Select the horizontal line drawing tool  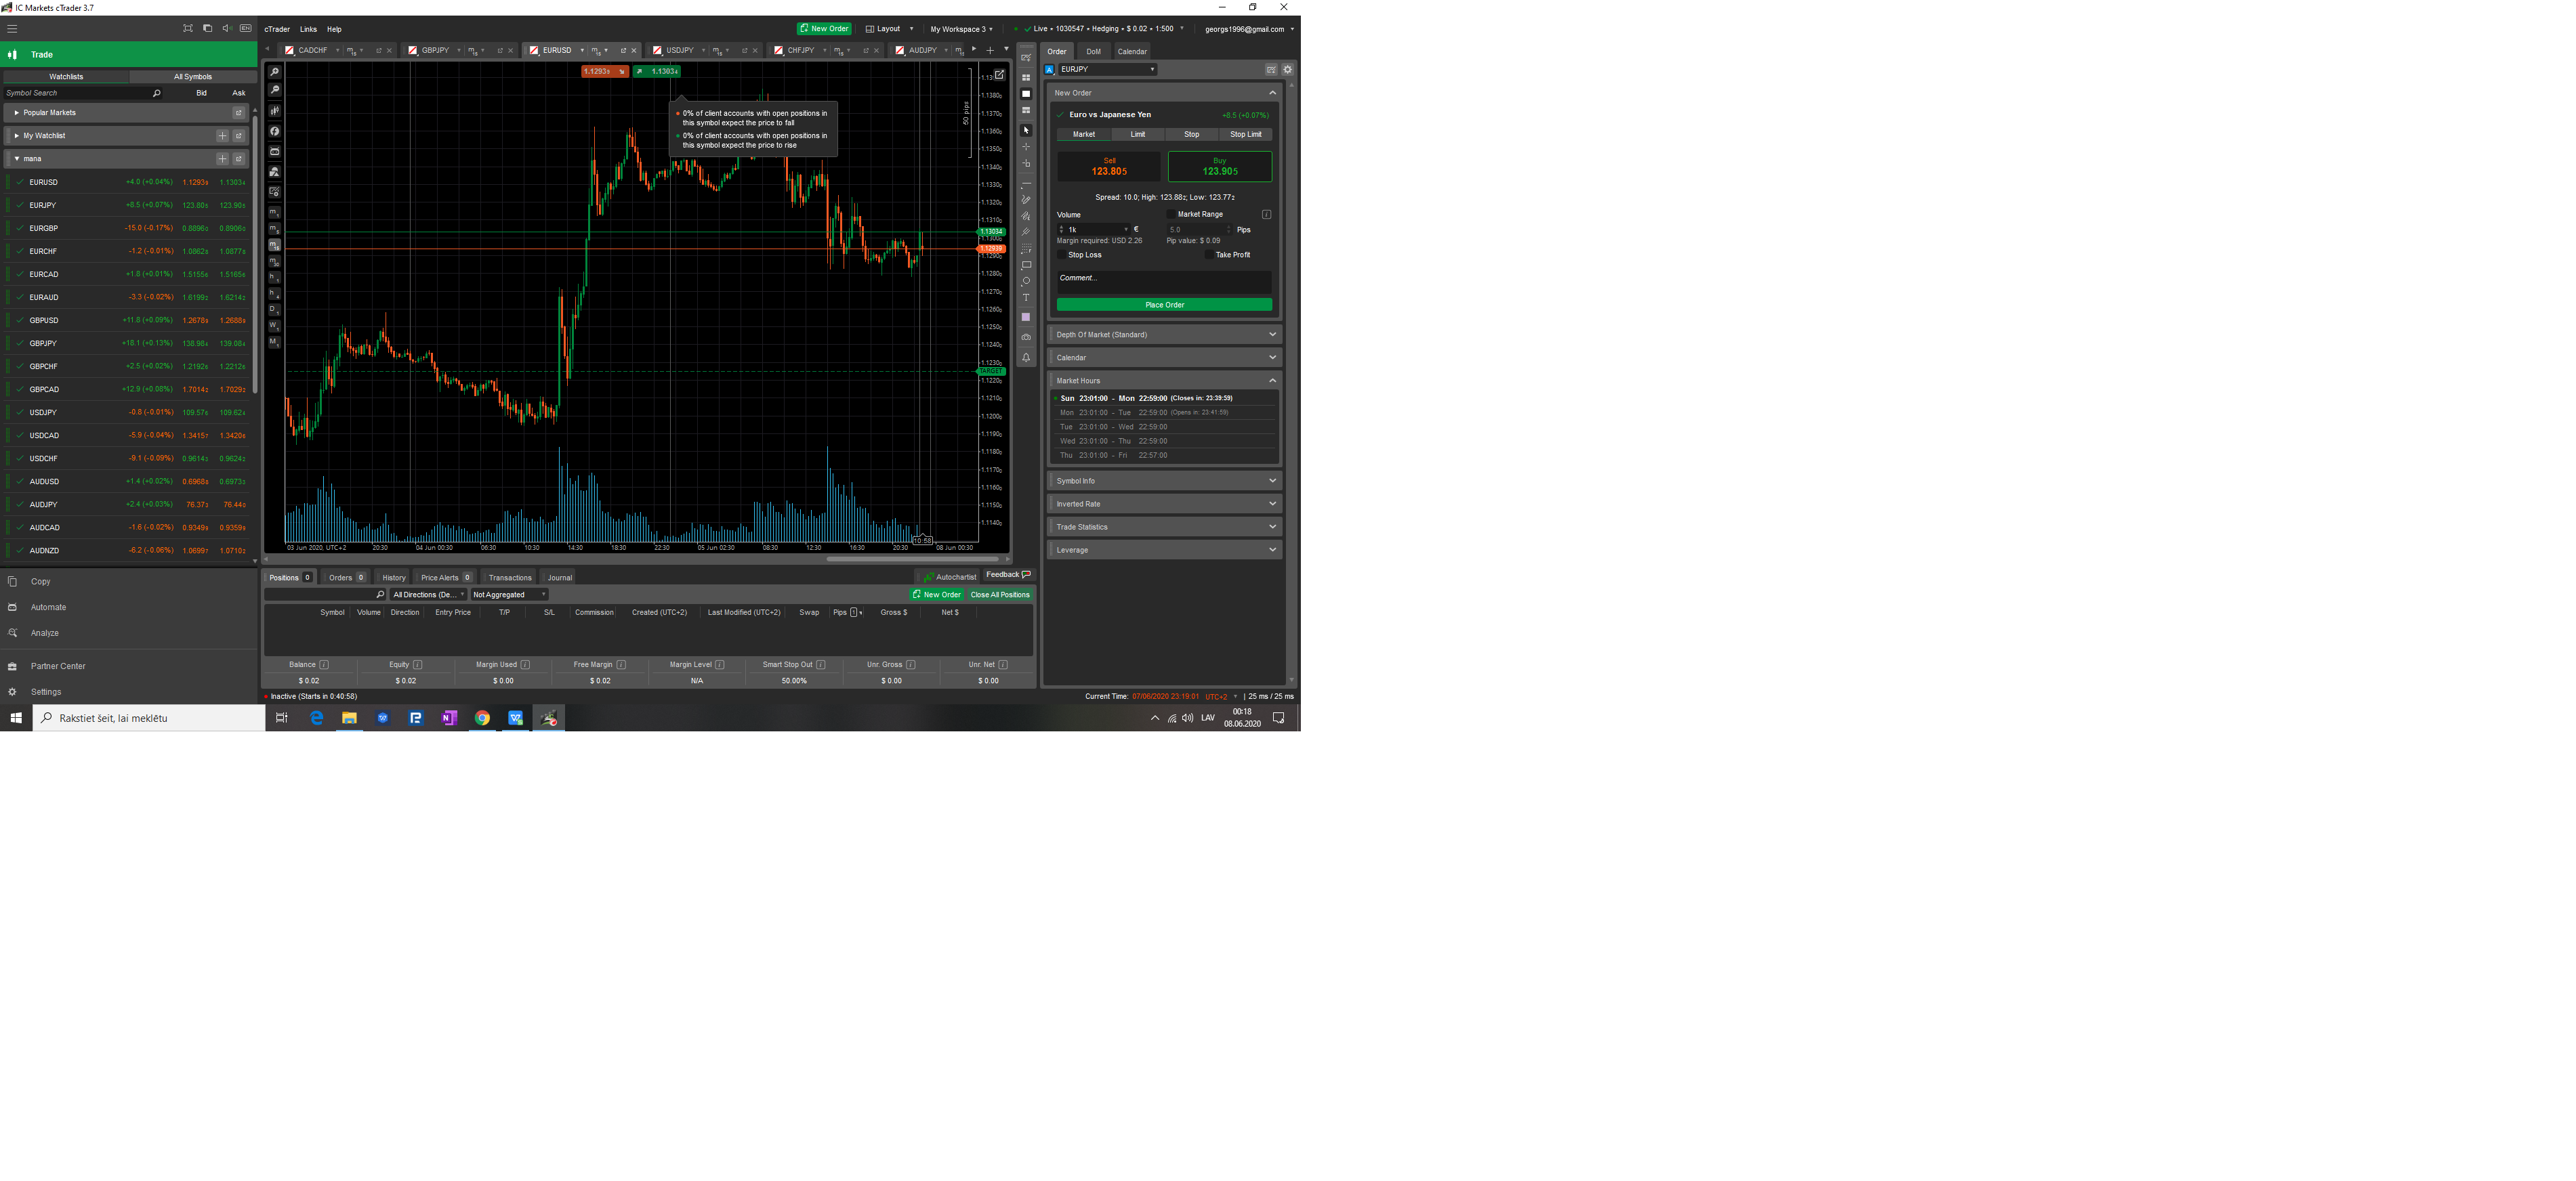coord(1025,184)
